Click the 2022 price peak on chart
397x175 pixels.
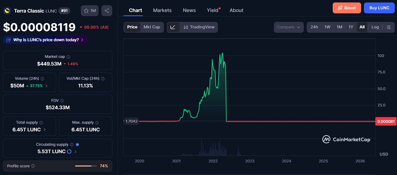[x=222, y=53]
